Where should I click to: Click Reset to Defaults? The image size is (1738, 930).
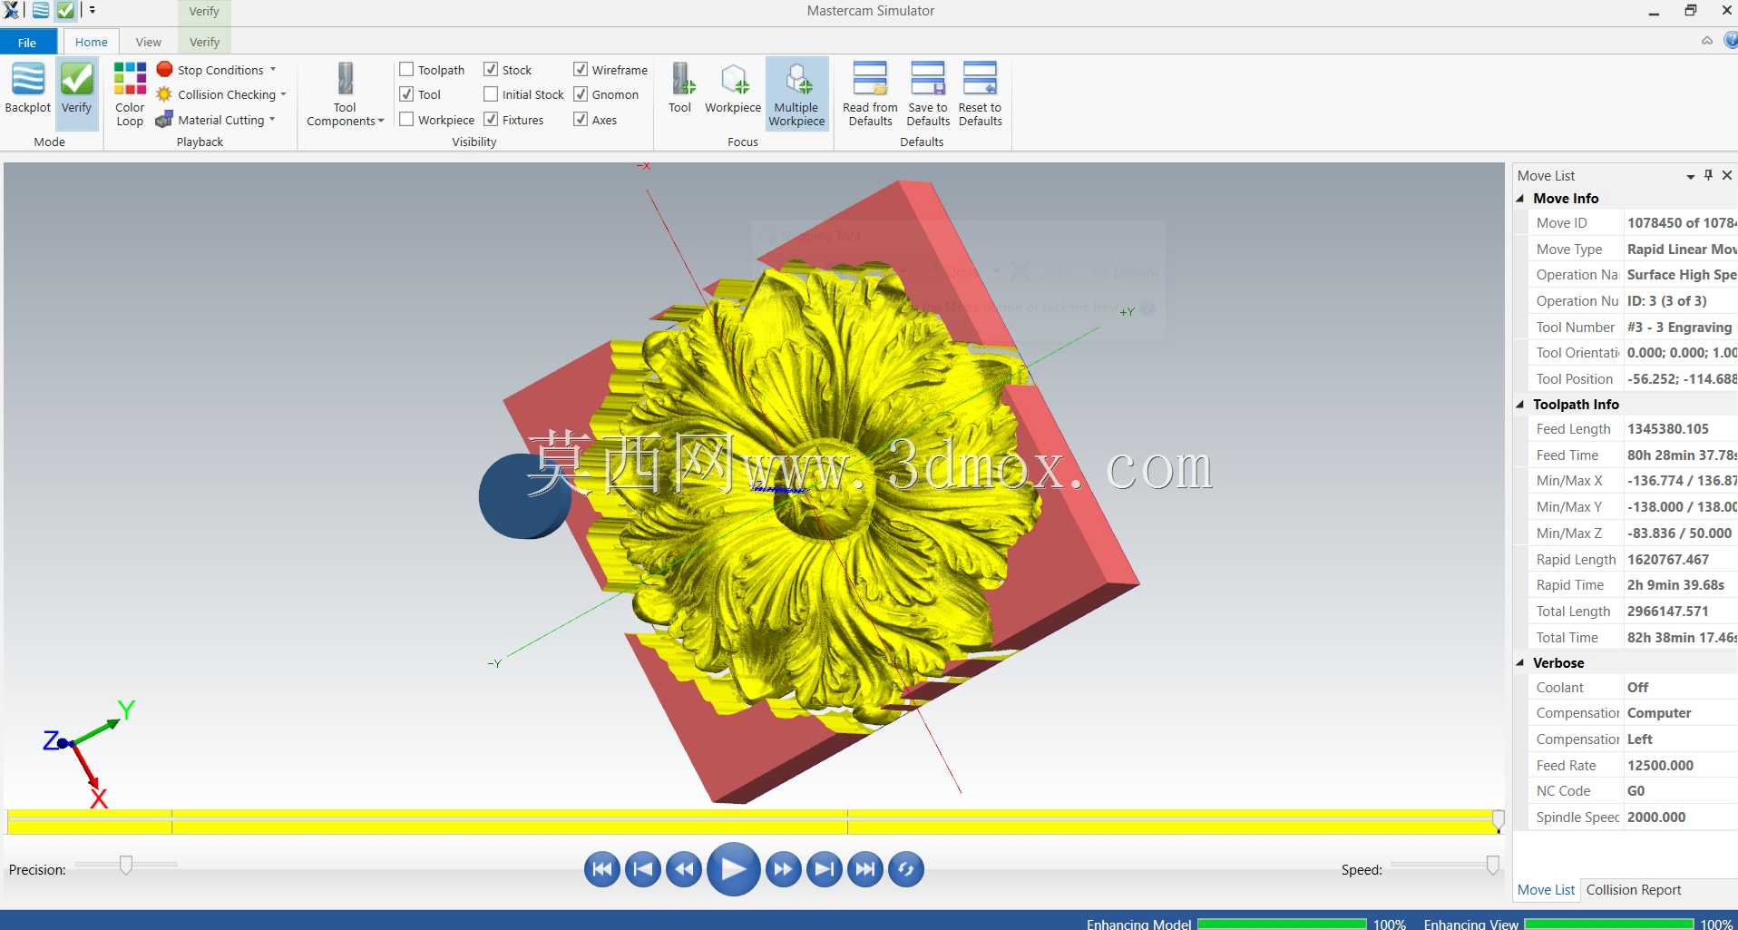click(x=981, y=93)
